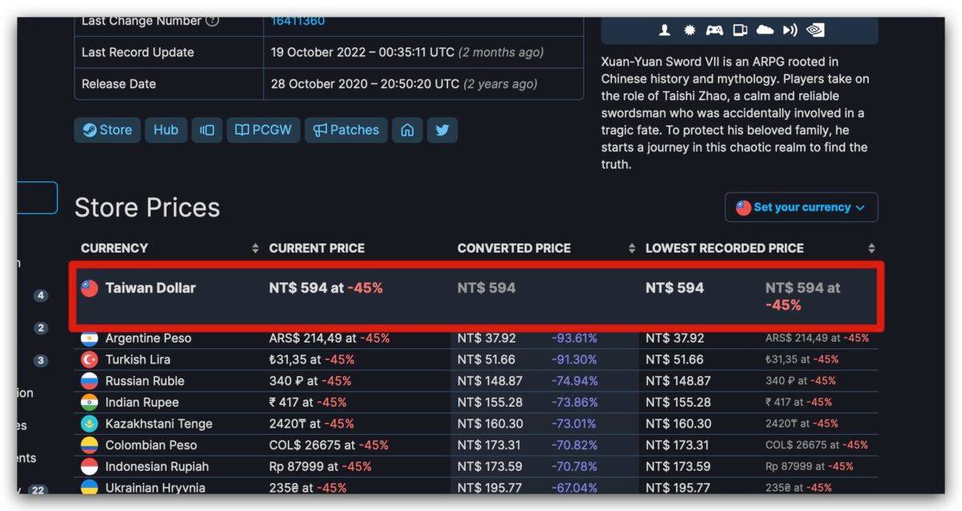Click help icon beside Last Change Number
The width and height of the screenshot is (962, 511).
[x=212, y=21]
